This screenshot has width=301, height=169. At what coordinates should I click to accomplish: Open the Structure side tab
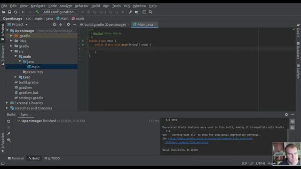3,55
